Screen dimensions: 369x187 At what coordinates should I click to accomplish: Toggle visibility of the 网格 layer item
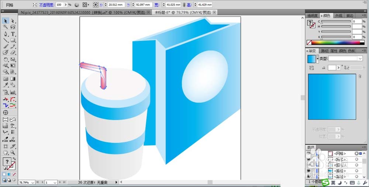(308, 154)
